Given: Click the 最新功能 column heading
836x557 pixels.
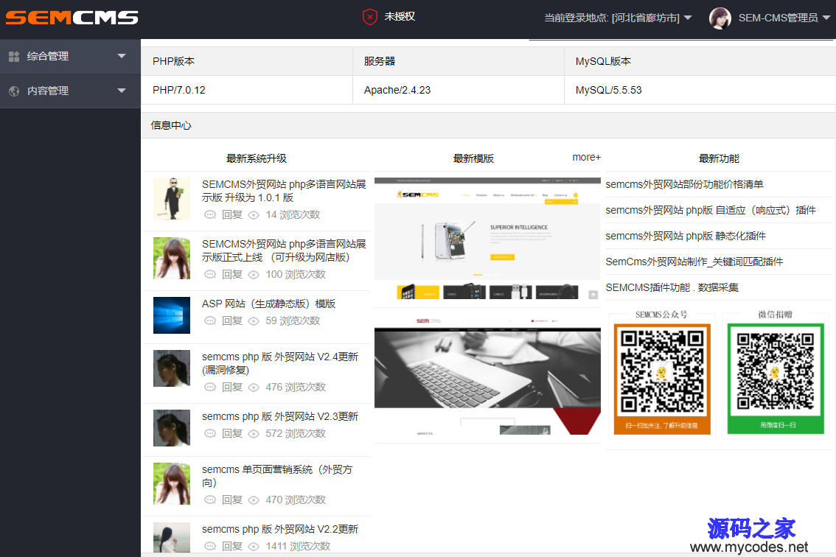Looking at the screenshot, I should pyautogui.click(x=719, y=158).
